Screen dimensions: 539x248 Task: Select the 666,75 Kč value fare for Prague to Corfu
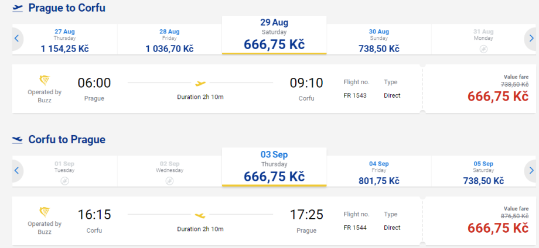coord(497,96)
